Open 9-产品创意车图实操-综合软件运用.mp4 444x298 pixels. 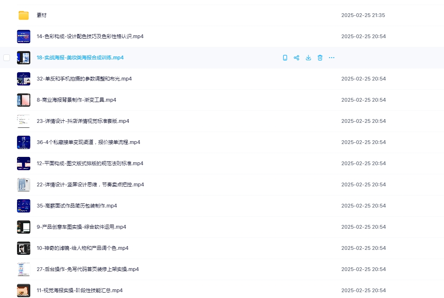pos(81,227)
